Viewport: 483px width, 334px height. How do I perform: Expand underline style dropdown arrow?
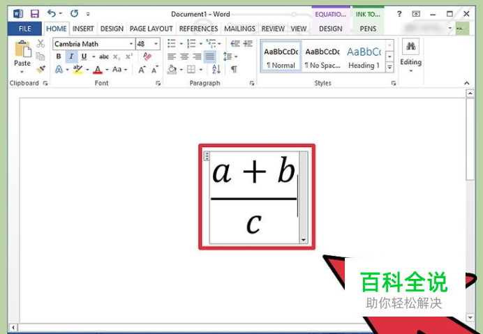pyautogui.click(x=94, y=56)
